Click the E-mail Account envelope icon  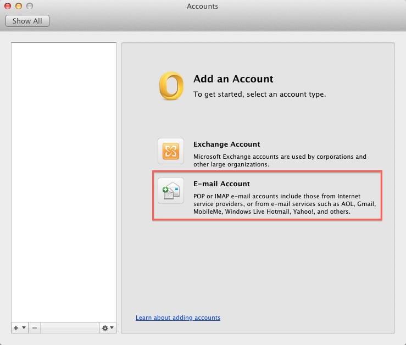click(x=171, y=191)
